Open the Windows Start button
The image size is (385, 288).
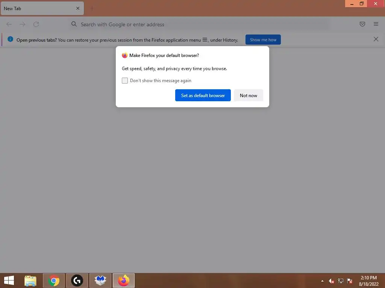coord(9,280)
